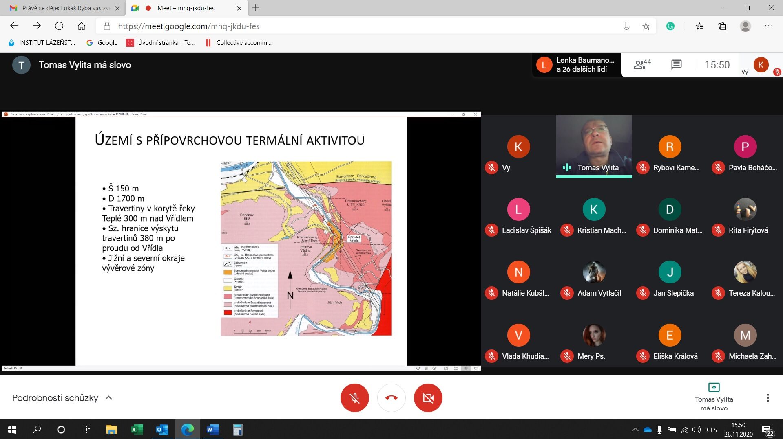Open the Collections icon

coord(722,26)
